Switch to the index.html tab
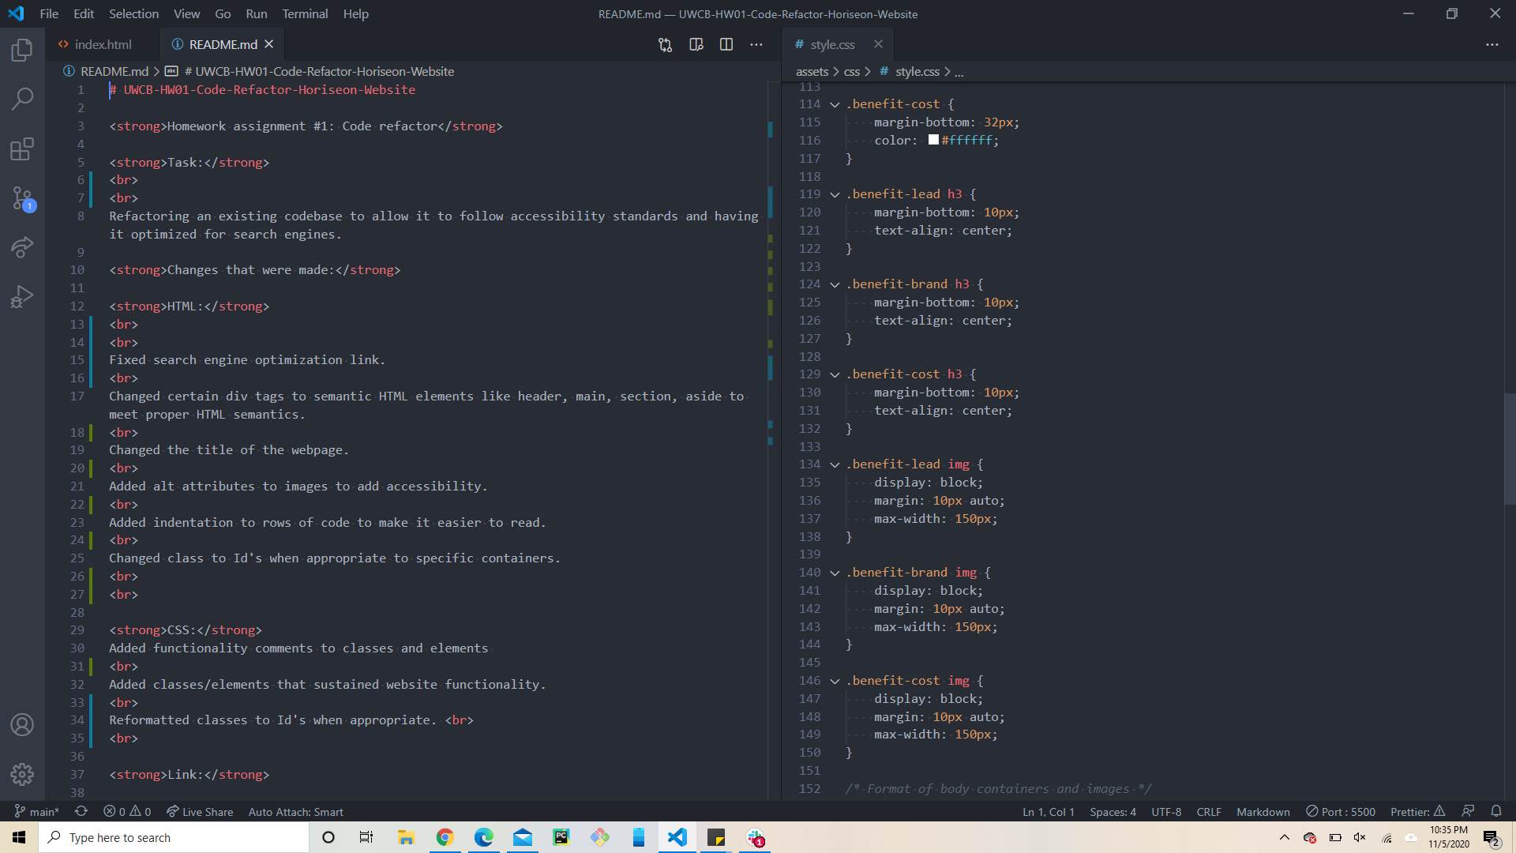The width and height of the screenshot is (1516, 853). (x=103, y=44)
